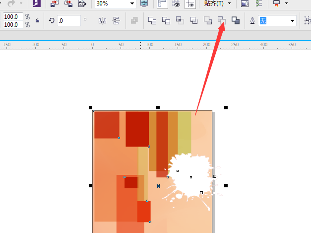The image size is (311, 233).
Task: Click the selection center X marker
Action: point(158,186)
